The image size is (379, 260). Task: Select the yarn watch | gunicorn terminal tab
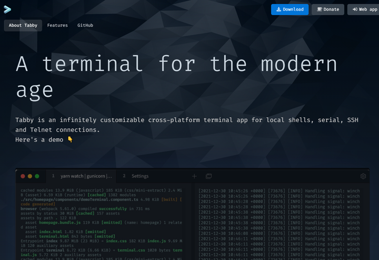pyautogui.click(x=81, y=176)
